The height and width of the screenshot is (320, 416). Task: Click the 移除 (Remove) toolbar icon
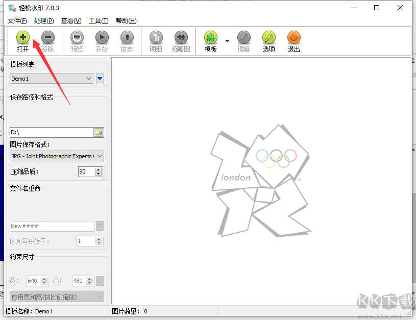(x=48, y=38)
